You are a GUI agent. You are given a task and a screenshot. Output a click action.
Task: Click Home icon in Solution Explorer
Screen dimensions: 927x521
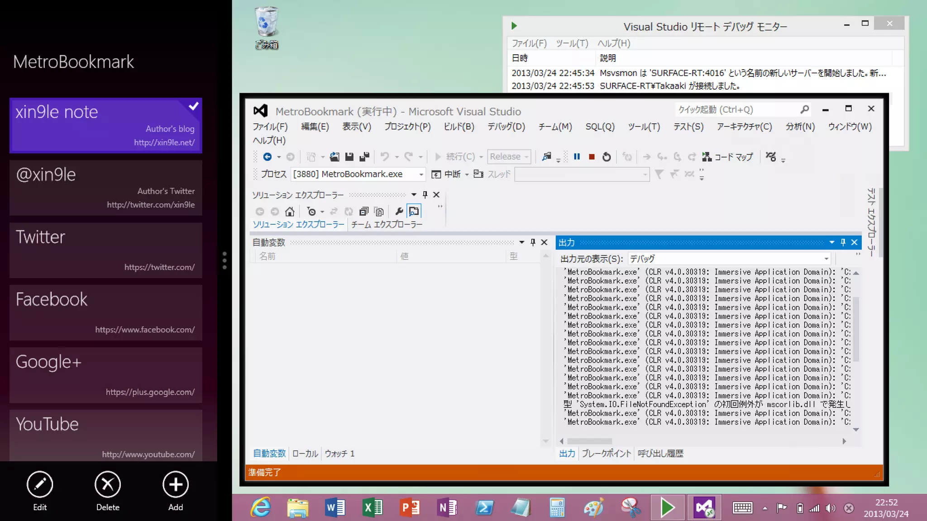click(290, 211)
